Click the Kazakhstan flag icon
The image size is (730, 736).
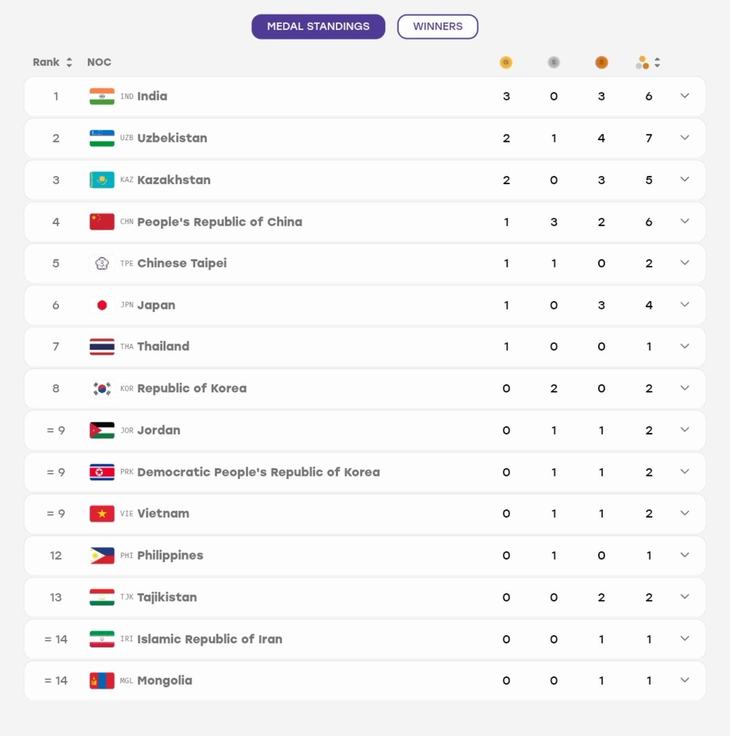click(x=102, y=180)
